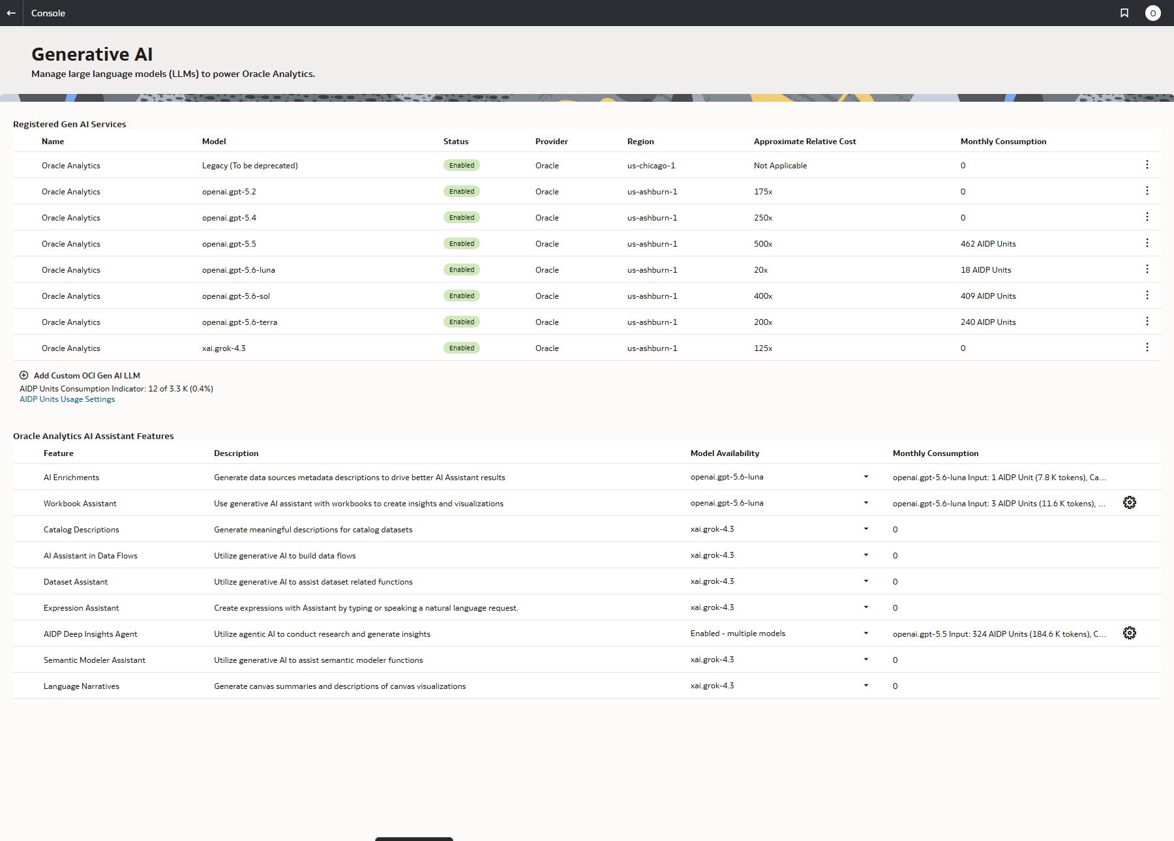Open the bookmark icon in the header
1174x841 pixels.
coord(1124,13)
